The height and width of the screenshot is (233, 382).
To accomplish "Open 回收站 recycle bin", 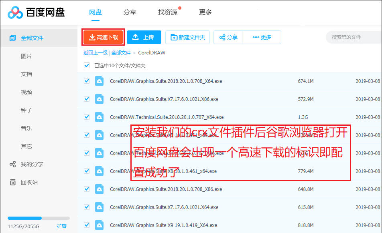I will coord(29,182).
